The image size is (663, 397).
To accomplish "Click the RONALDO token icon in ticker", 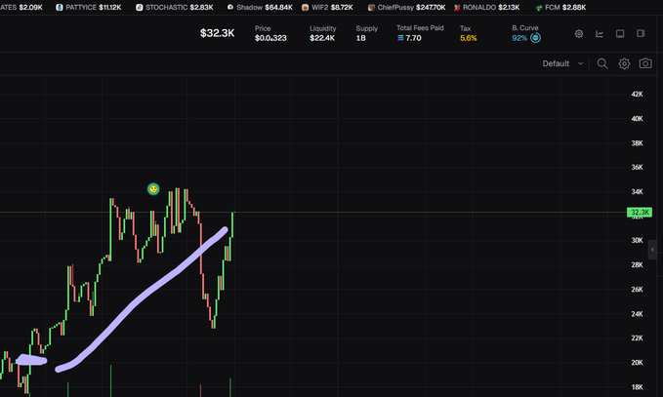I will (457, 8).
